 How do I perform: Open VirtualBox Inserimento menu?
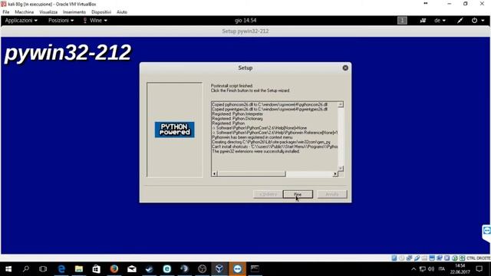coord(74,12)
